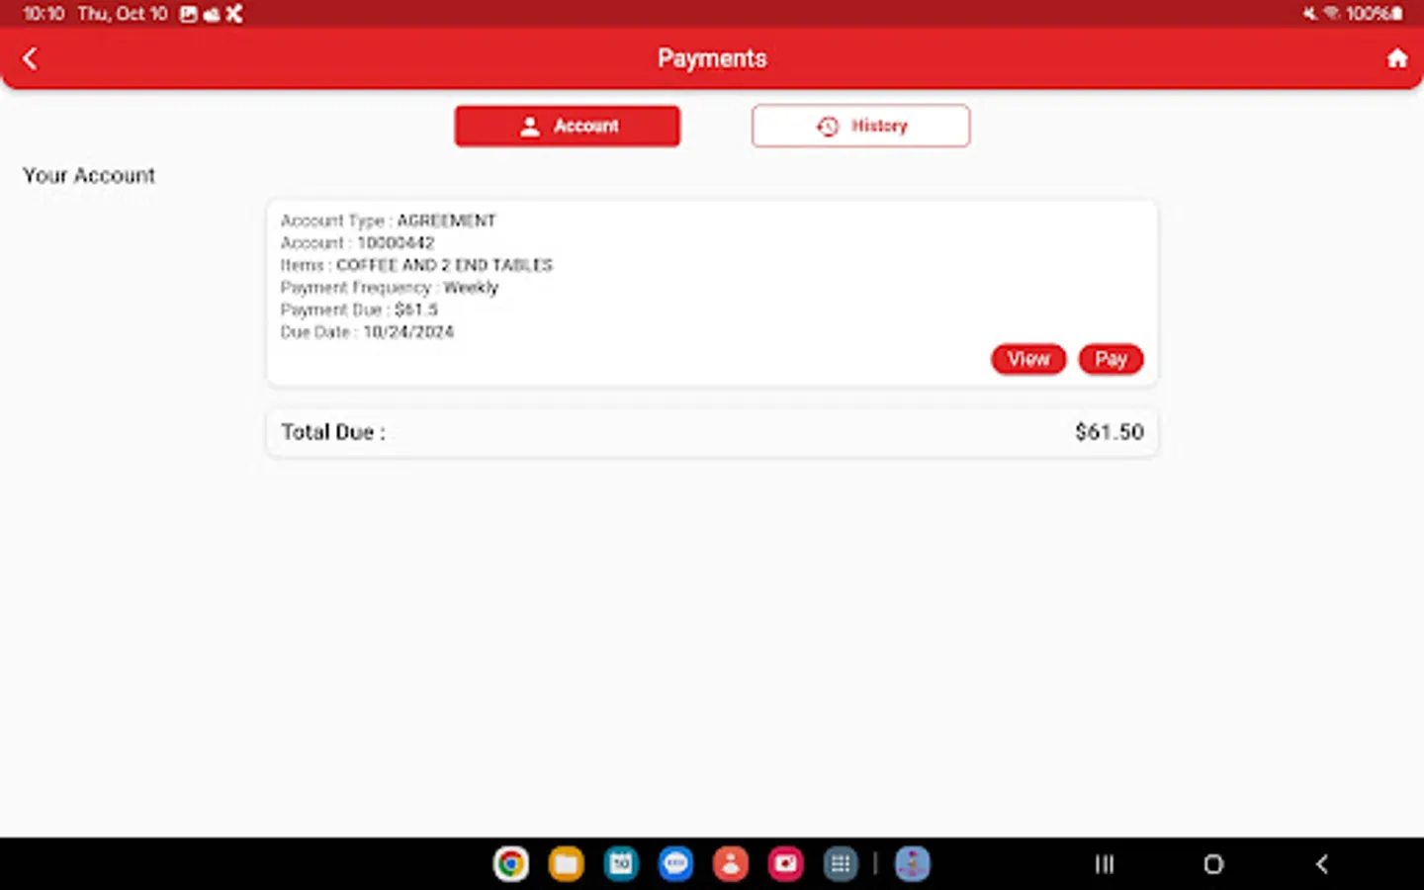Select the COFFEE AND 2 END TABLES text
Screen dimensions: 1424x890
444,265
